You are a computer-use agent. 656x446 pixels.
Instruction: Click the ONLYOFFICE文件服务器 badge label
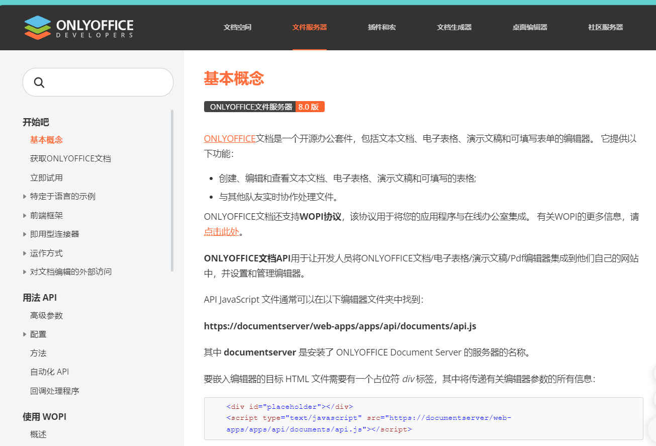point(249,107)
